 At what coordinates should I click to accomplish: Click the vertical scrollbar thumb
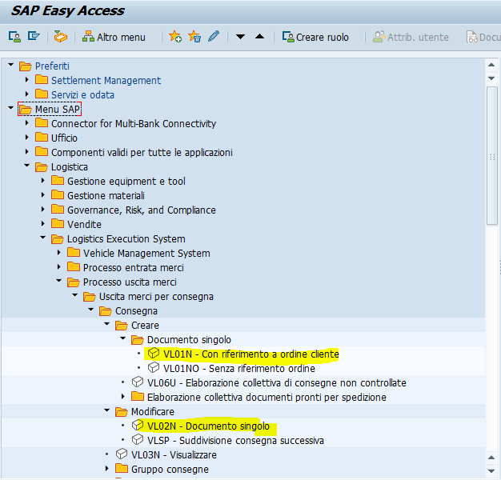[491, 156]
